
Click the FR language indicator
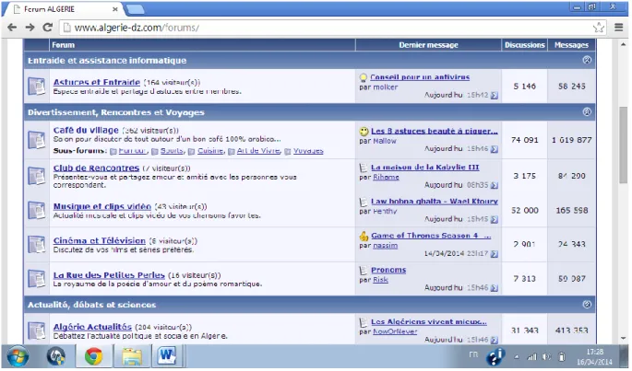point(473,354)
